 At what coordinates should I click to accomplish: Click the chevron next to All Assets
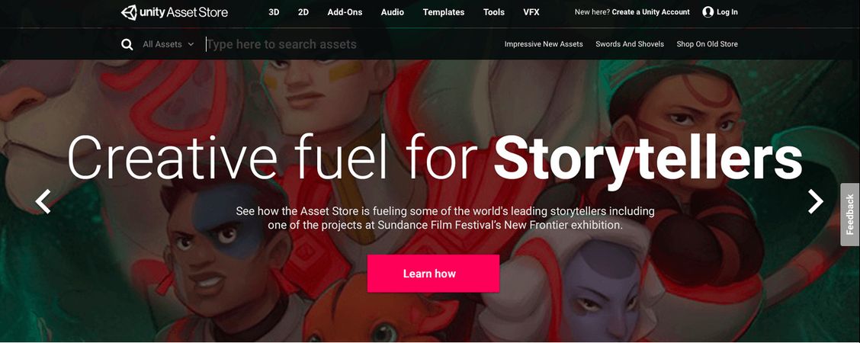click(x=191, y=44)
